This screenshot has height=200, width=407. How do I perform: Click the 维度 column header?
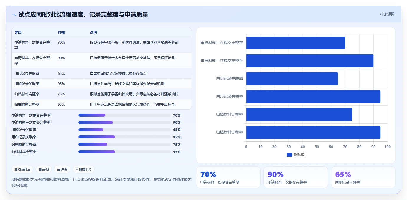(x=18, y=32)
